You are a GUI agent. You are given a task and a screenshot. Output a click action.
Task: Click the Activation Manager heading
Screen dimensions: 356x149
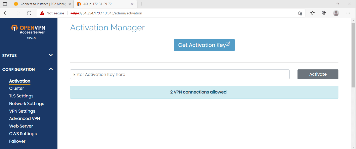[108, 27]
